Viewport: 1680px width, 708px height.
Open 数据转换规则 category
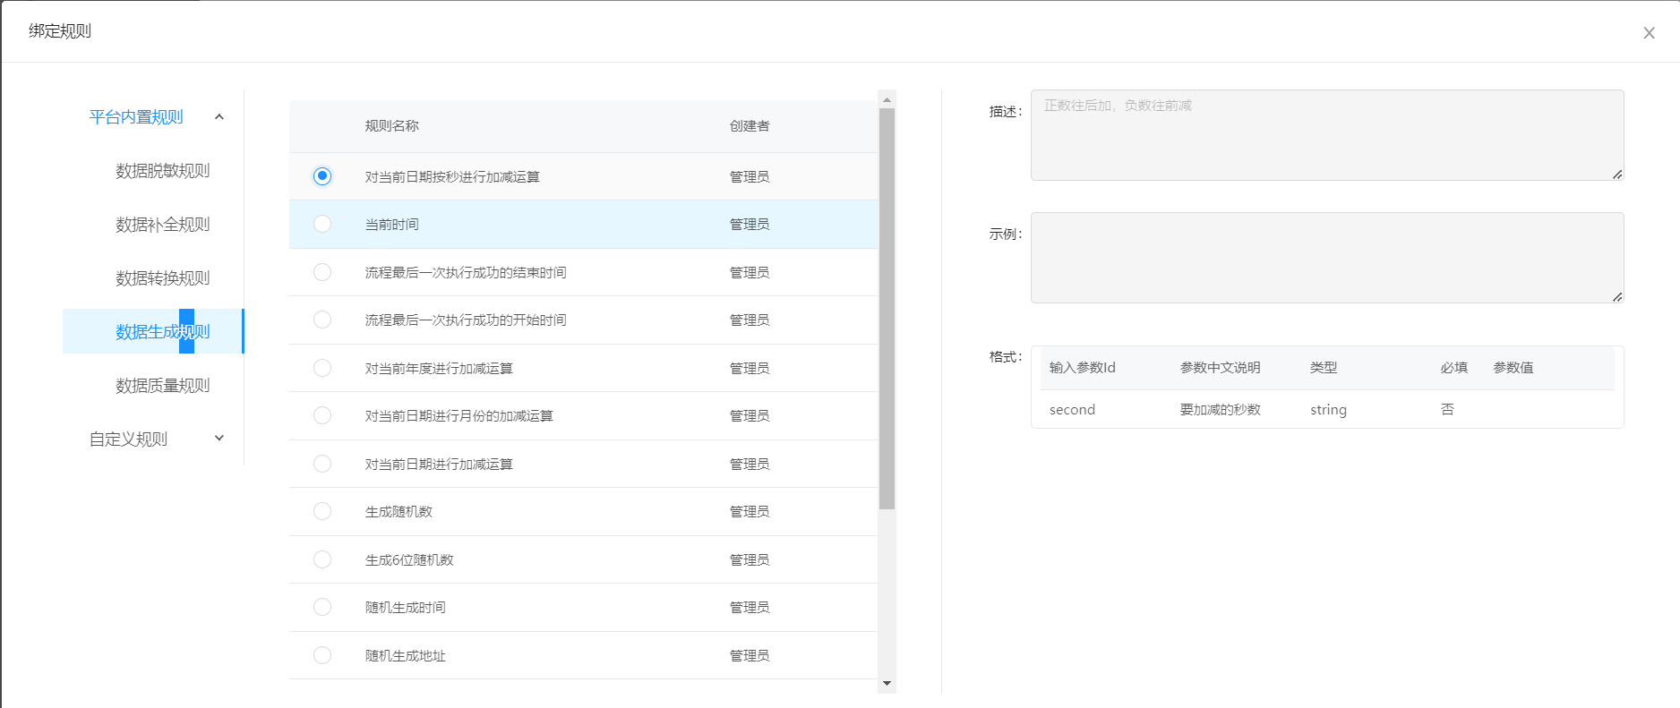click(162, 278)
